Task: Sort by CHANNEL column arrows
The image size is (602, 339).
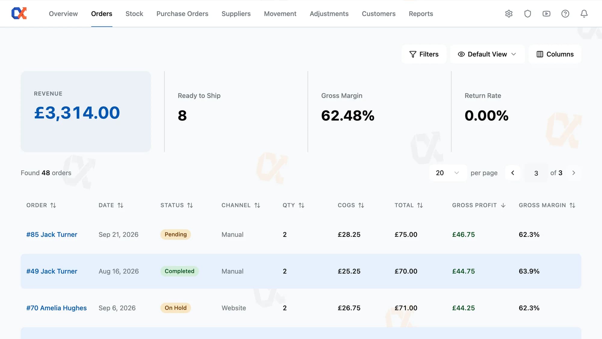Action: coord(257,205)
